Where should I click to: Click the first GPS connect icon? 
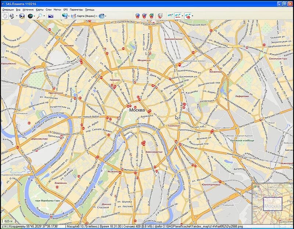tap(170, 16)
